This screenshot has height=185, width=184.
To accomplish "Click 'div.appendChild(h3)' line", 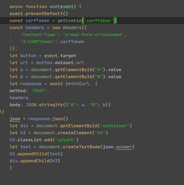I will tap(35, 161).
